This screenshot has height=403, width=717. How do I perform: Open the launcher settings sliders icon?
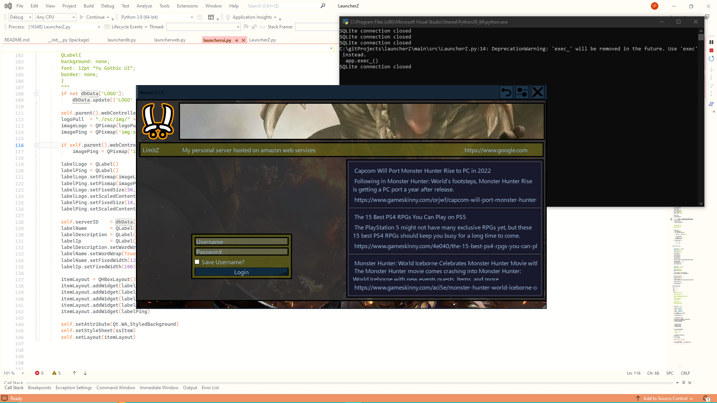click(522, 92)
